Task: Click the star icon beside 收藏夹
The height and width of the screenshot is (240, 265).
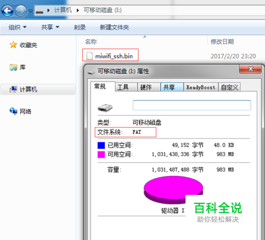Action: pos(13,45)
